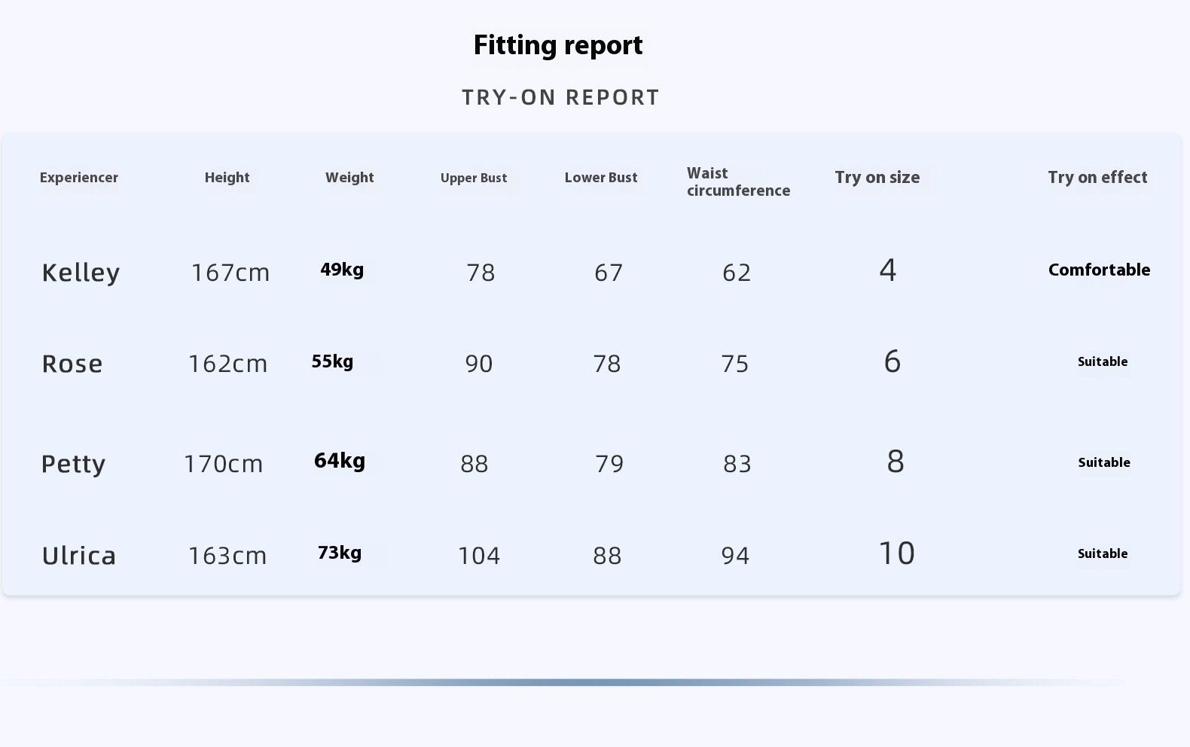Click the TRY-ON REPORT subtitle
Image resolution: width=1190 pixels, height=747 pixels.
click(560, 98)
